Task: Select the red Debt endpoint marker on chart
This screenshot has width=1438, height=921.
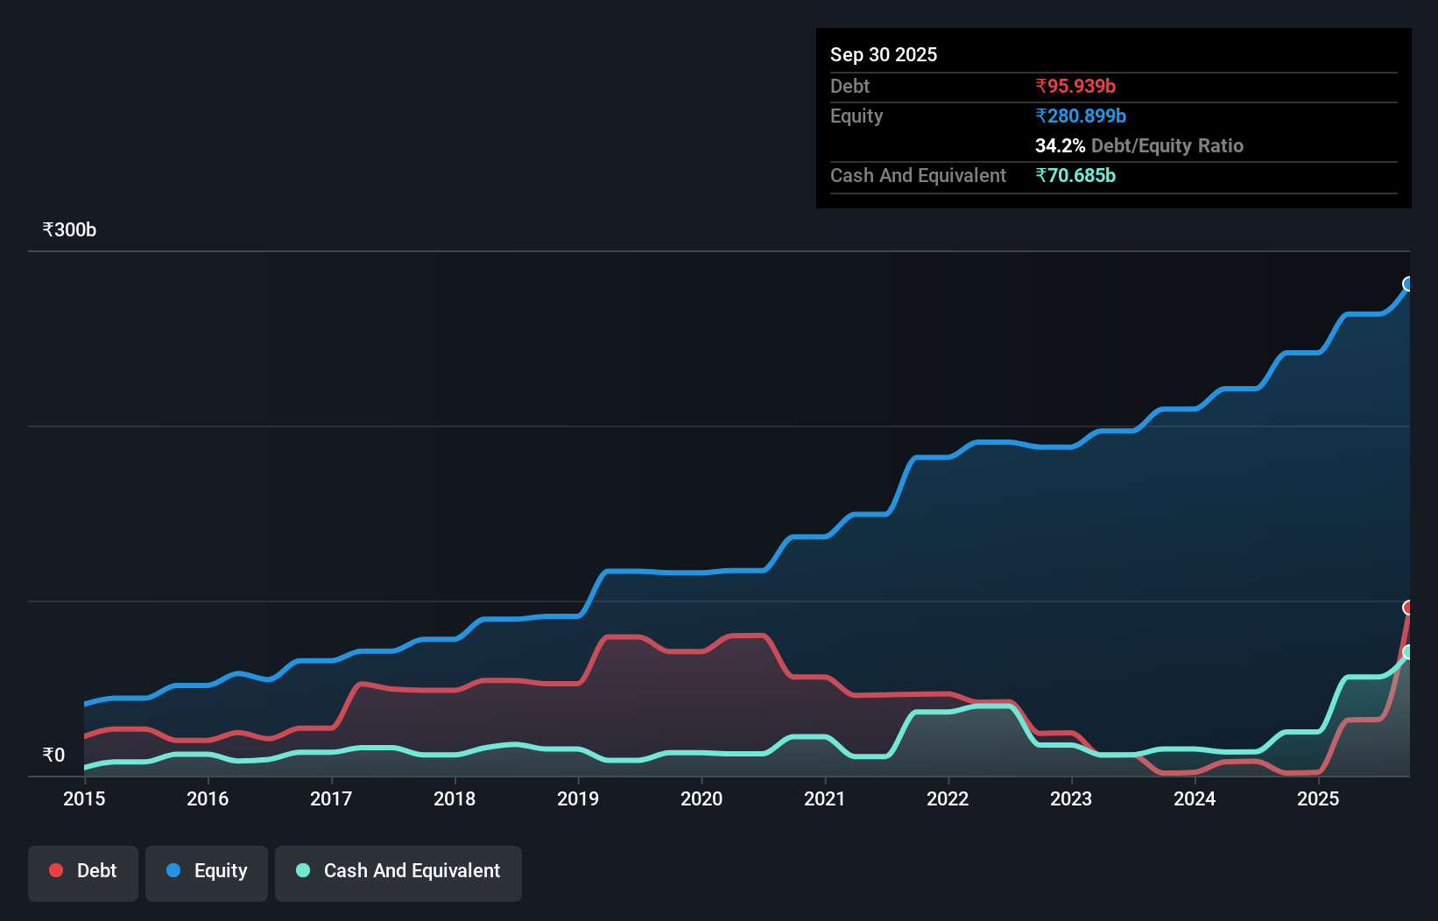Action: 1408,606
